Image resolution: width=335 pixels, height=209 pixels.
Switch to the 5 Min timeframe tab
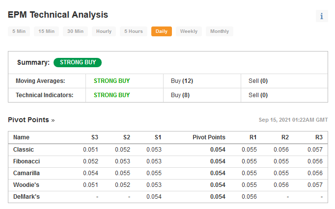coord(19,31)
